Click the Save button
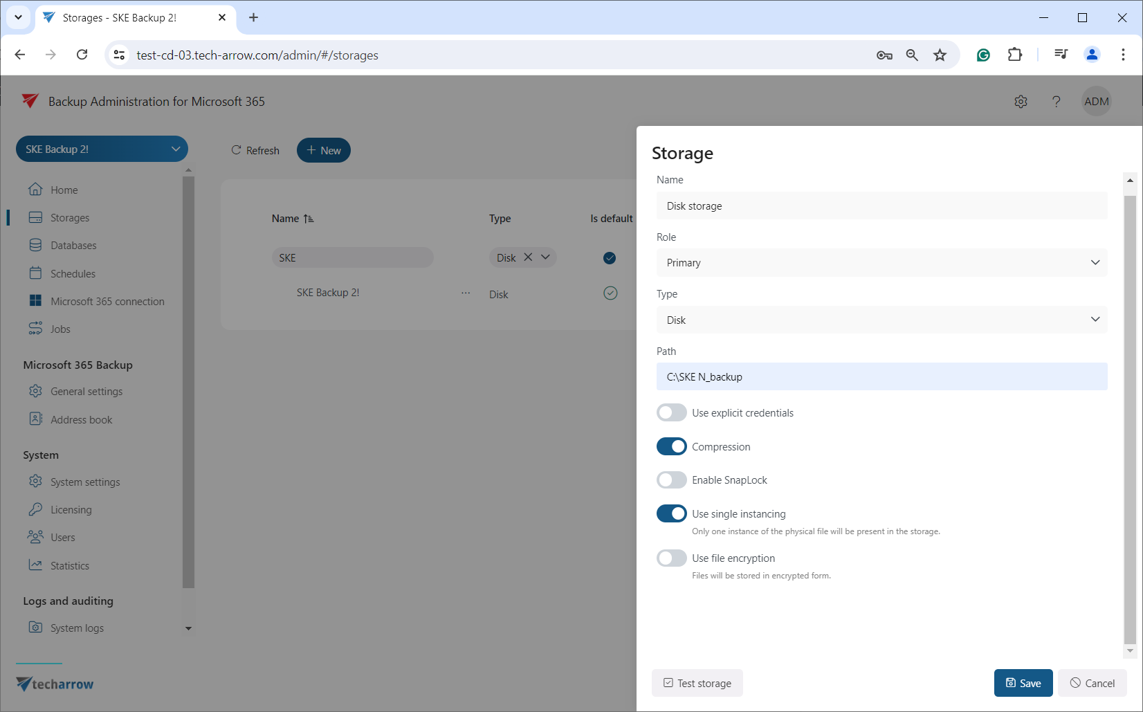1143x712 pixels. (x=1023, y=683)
